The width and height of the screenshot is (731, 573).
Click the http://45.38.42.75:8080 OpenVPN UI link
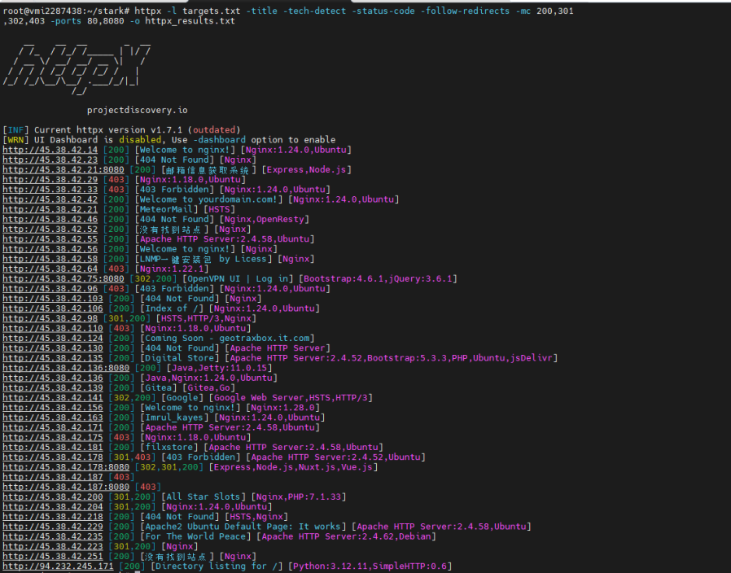63,278
